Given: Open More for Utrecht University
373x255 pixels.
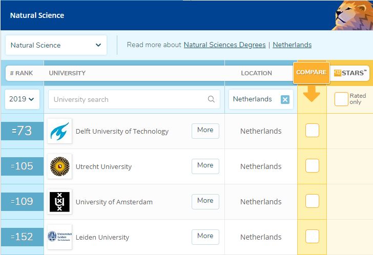Looking at the screenshot, I should 205,166.
